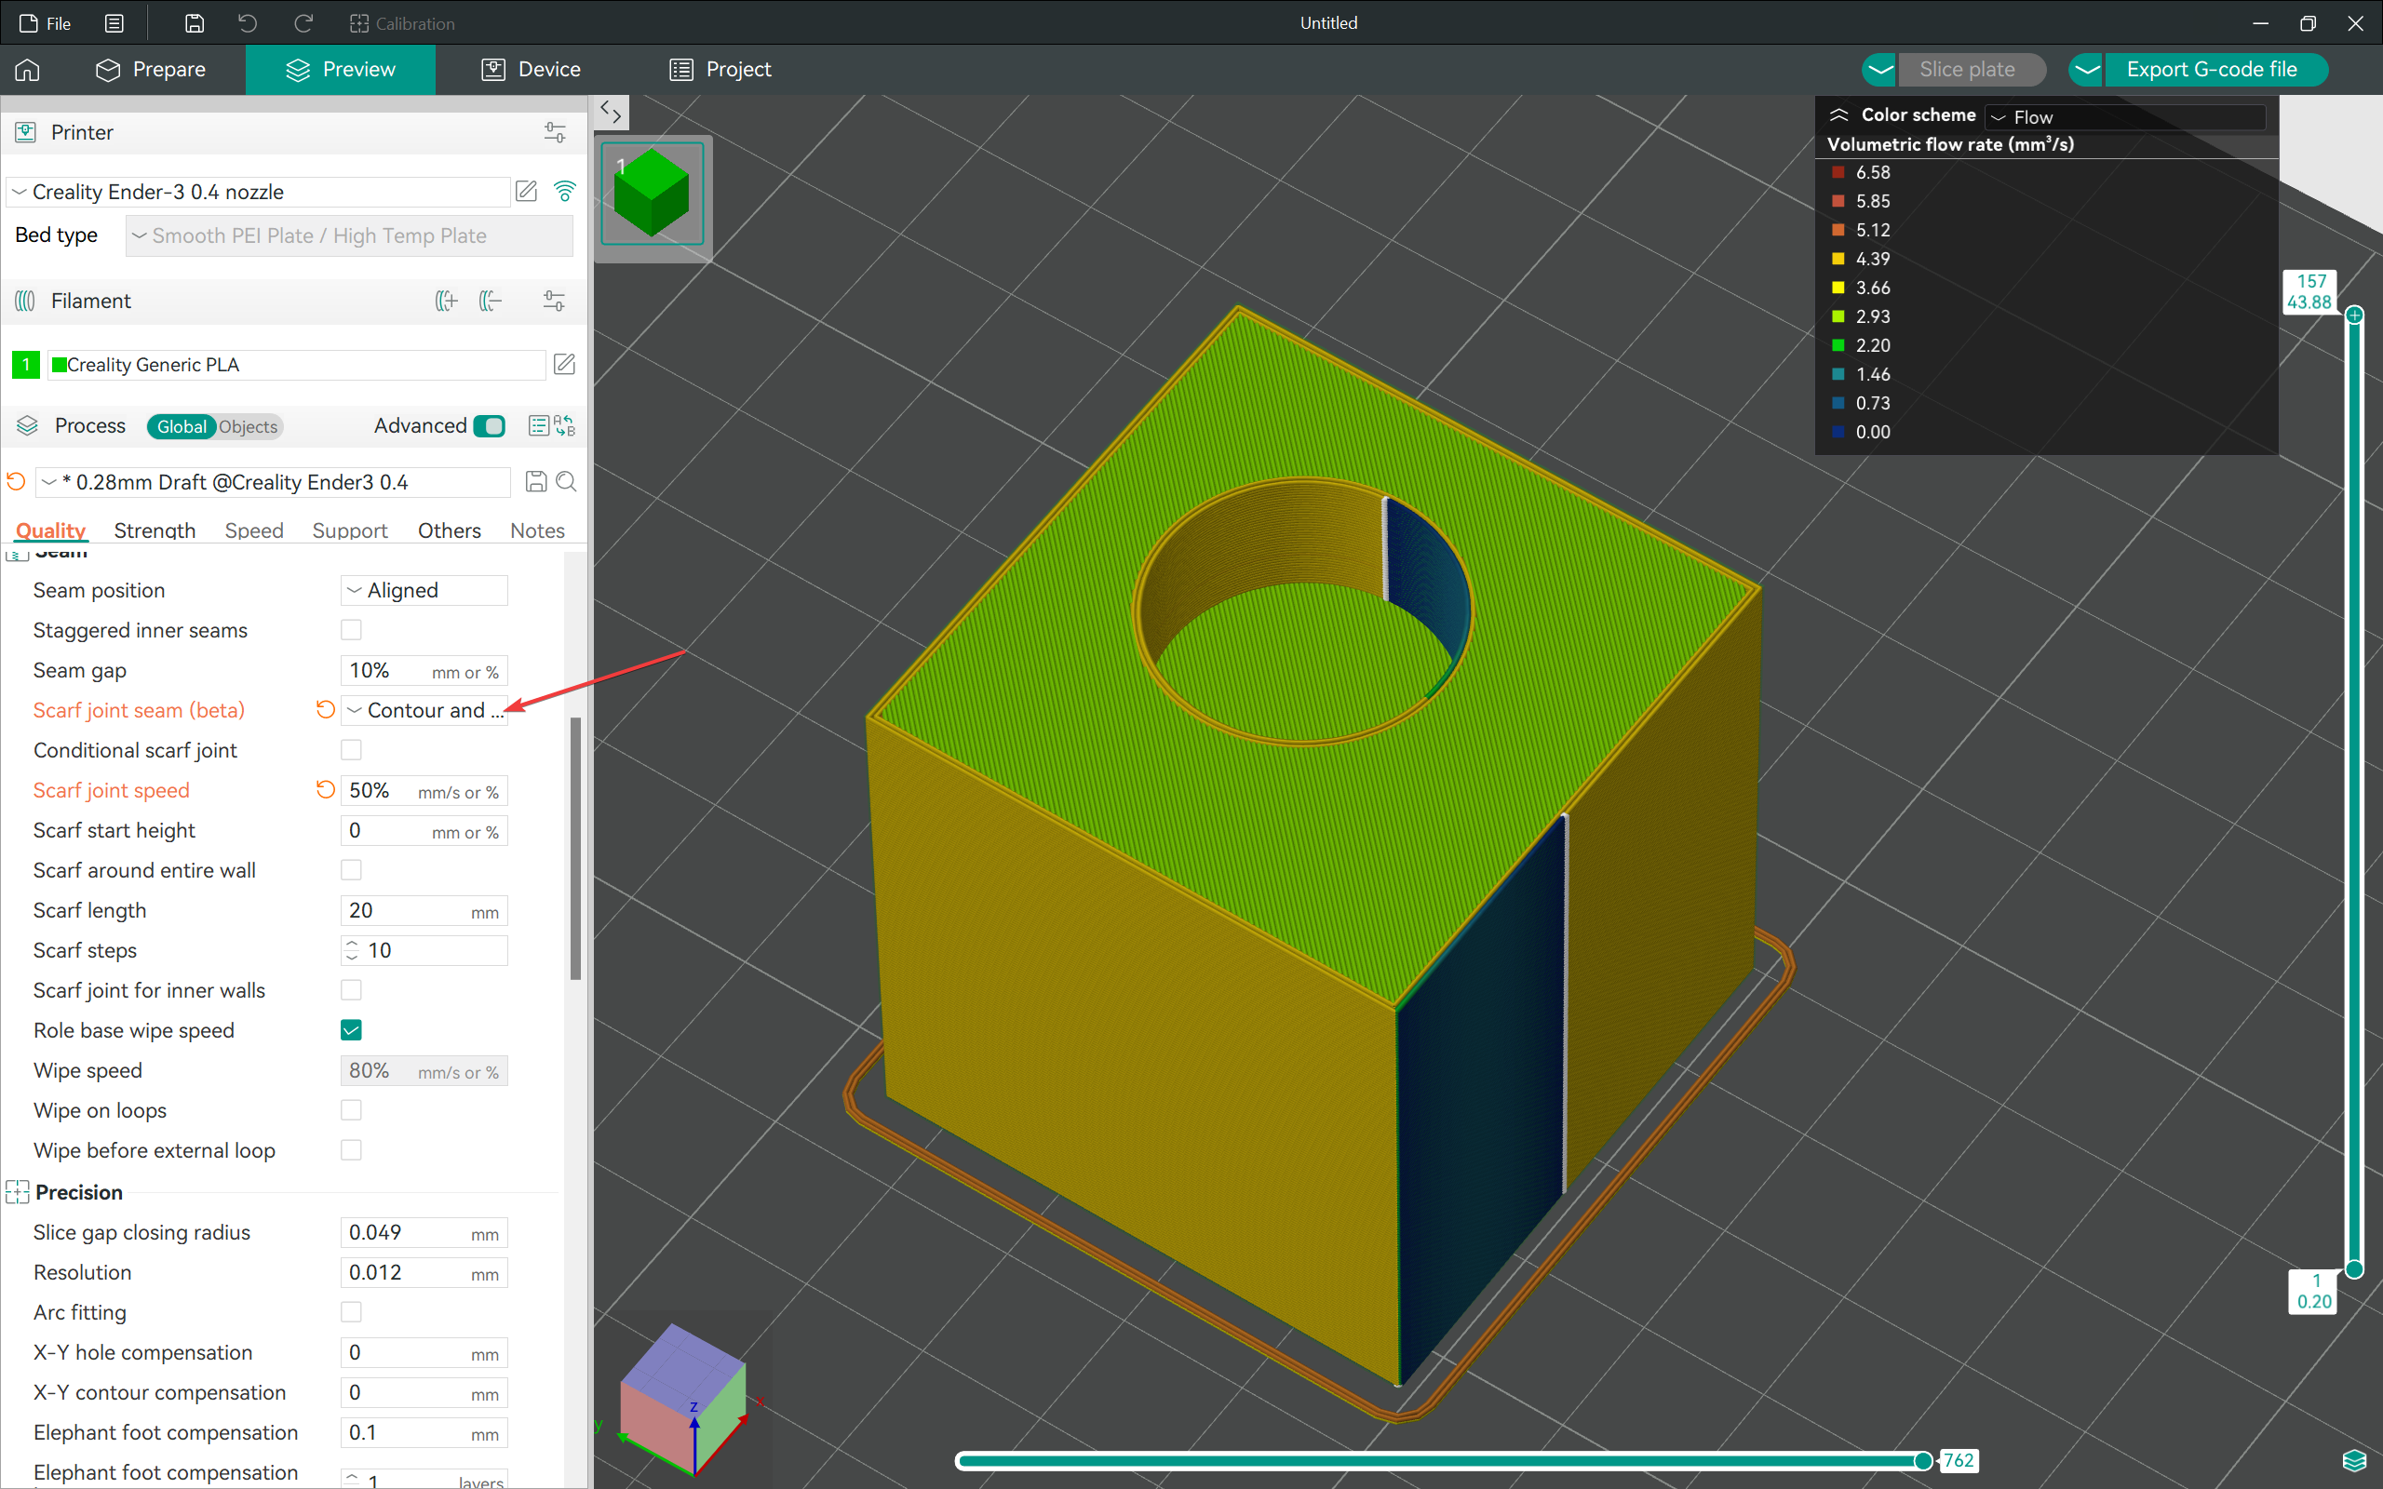Click the Preview tab
2383x1489 pixels.
point(342,69)
